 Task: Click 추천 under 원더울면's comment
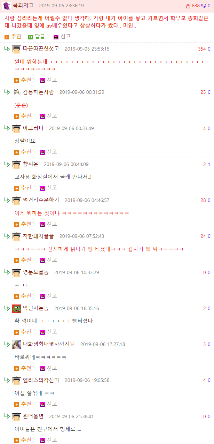(23, 440)
